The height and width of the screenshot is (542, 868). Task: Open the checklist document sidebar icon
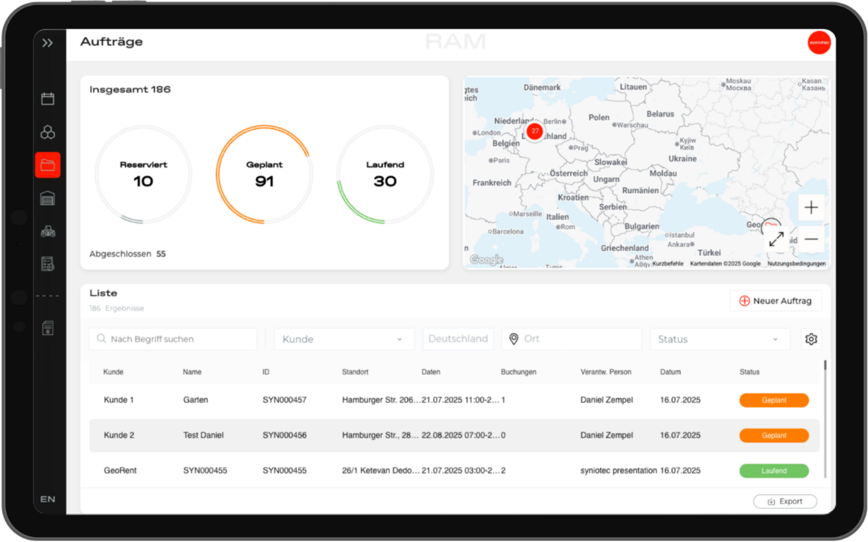[48, 264]
